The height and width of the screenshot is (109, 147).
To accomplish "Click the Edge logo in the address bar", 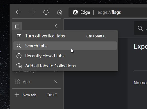I will pos(75,12).
